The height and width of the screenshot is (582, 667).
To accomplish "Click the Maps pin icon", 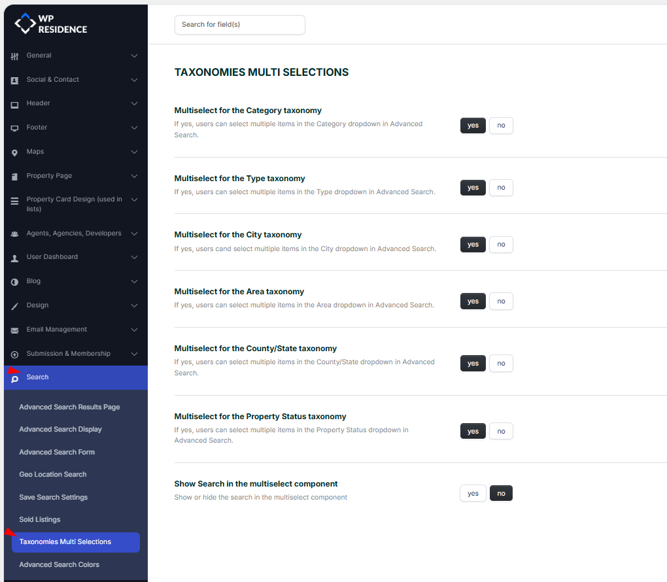I will [x=14, y=152].
